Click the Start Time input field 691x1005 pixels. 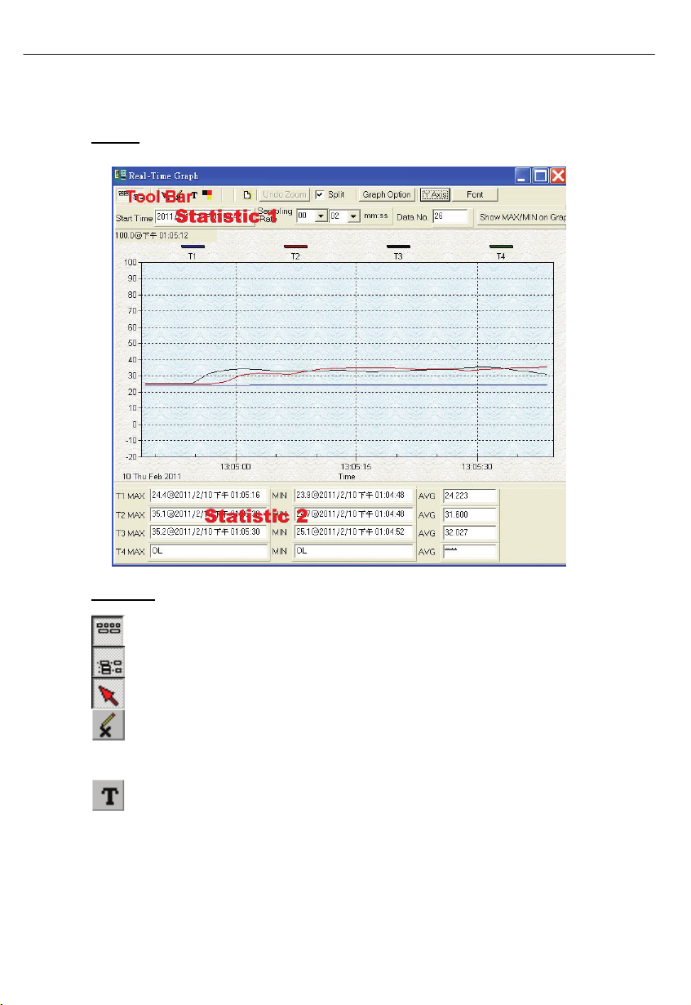(x=205, y=216)
